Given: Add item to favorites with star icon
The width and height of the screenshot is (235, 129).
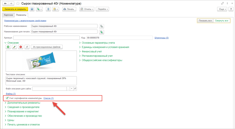Looking at the screenshot, I should [18, 3].
